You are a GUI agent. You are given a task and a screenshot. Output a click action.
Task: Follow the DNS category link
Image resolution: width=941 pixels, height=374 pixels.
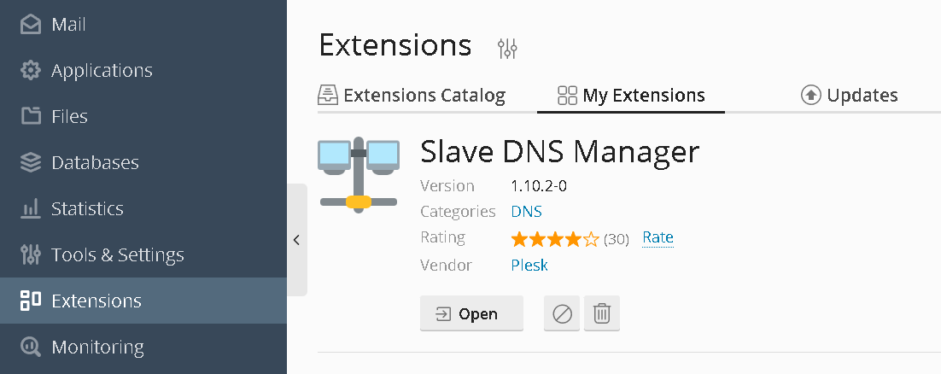coord(526,211)
